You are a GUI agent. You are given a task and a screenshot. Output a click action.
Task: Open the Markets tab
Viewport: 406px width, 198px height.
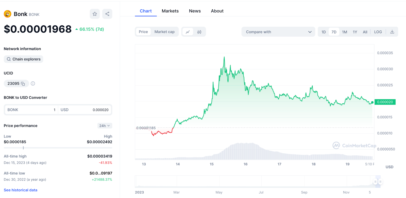tap(170, 11)
